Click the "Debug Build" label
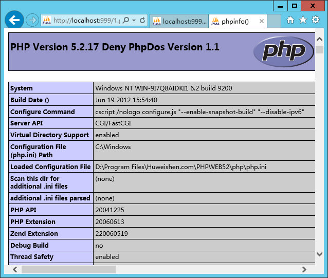The width and height of the screenshot is (328, 278). 29,246
